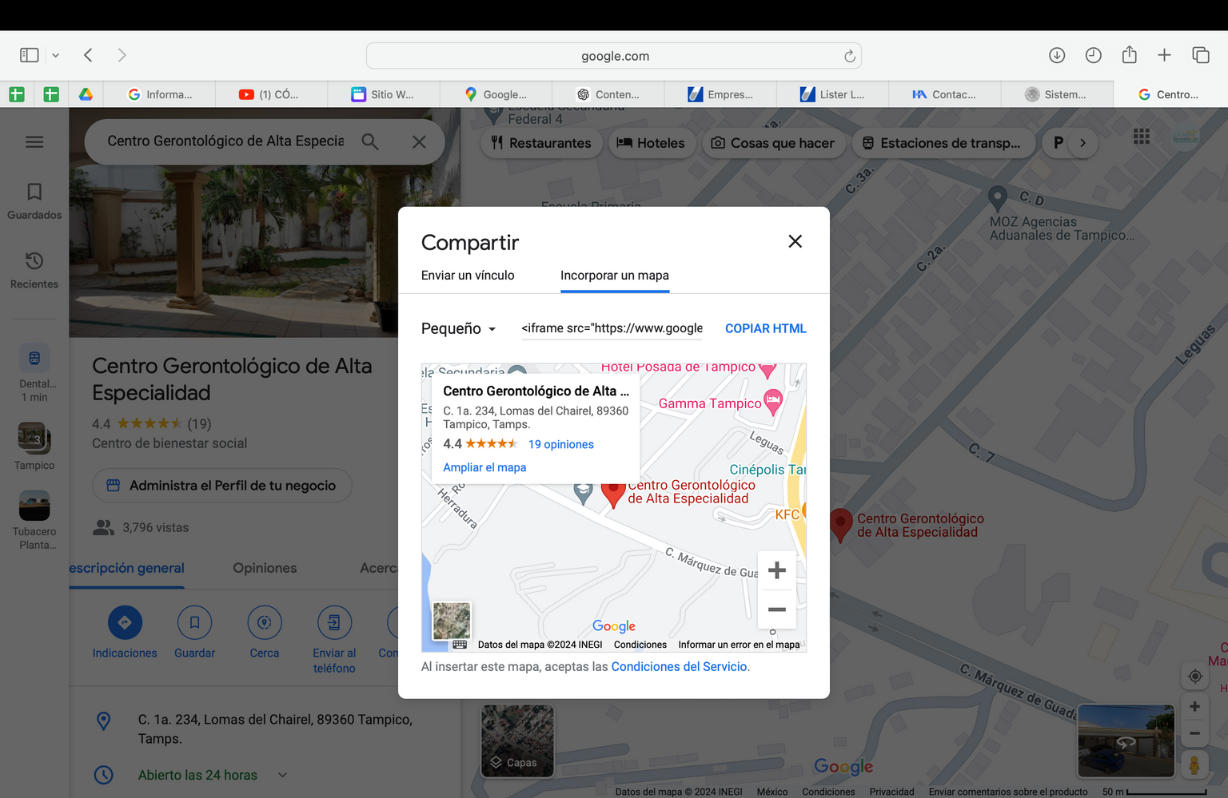Switch to YouTube (1) CÓ... tab

[x=270, y=94]
